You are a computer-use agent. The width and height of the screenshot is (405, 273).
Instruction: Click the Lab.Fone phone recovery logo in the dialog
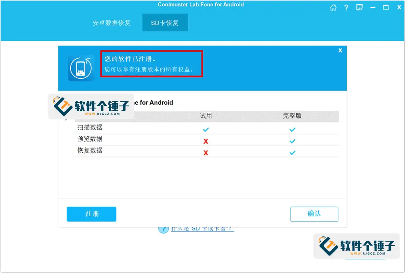tap(81, 67)
